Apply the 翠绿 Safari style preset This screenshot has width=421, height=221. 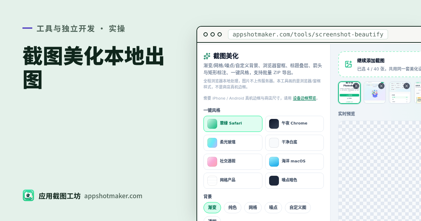click(x=233, y=124)
